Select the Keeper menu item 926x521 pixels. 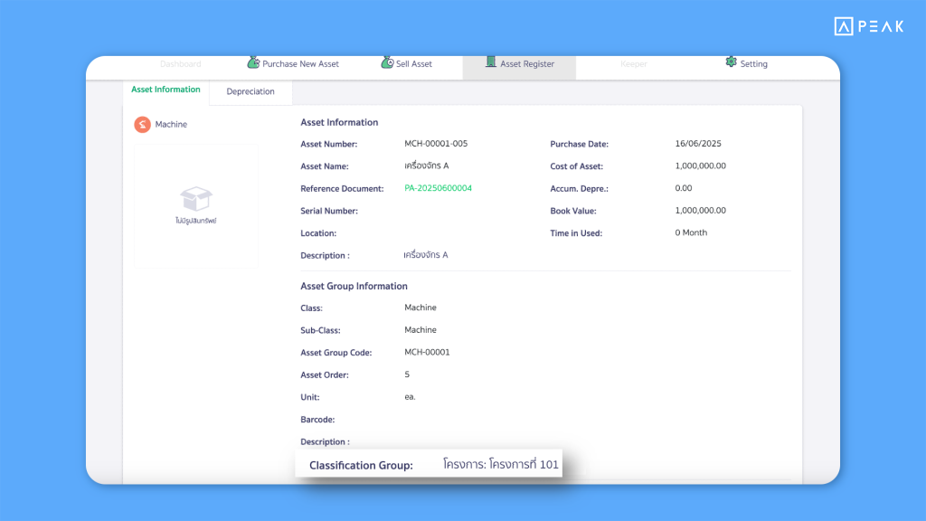tap(634, 63)
